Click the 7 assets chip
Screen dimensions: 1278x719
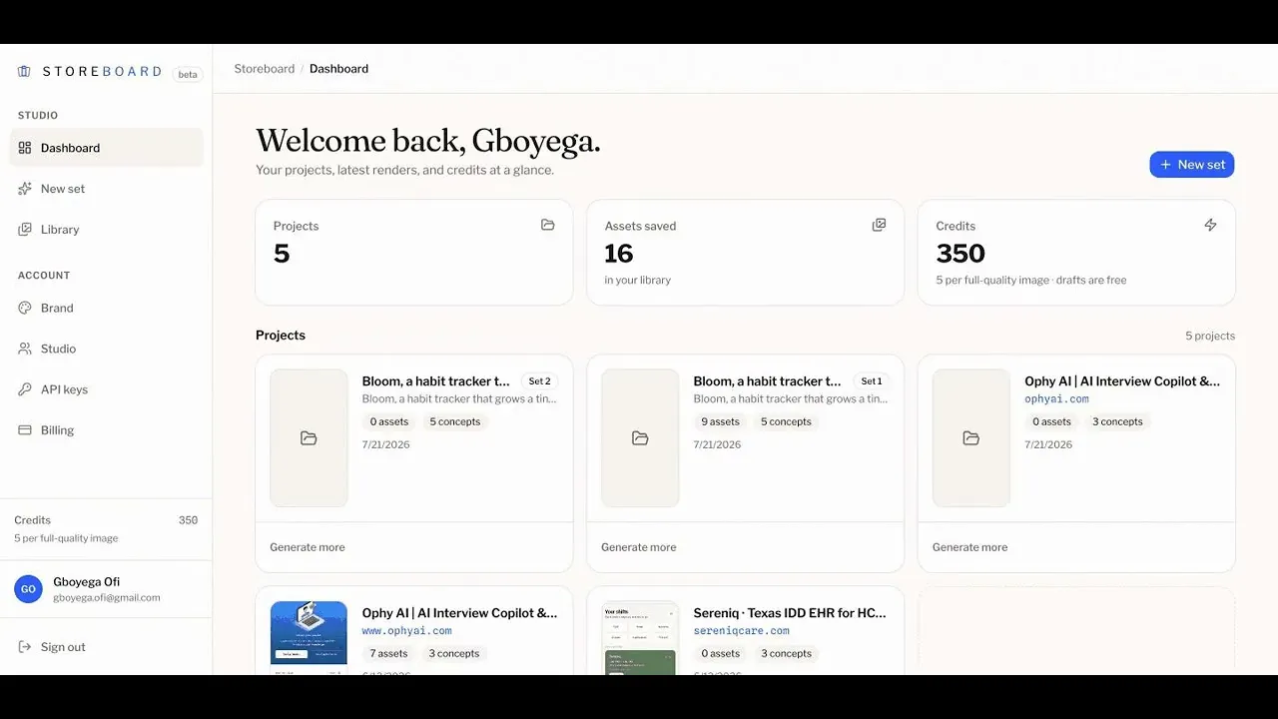click(388, 653)
